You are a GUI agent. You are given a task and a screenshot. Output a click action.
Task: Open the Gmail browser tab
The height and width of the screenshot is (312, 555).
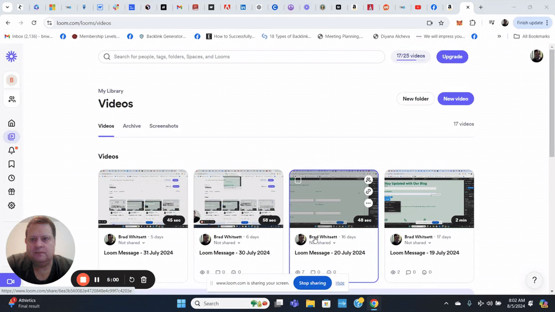point(179,7)
